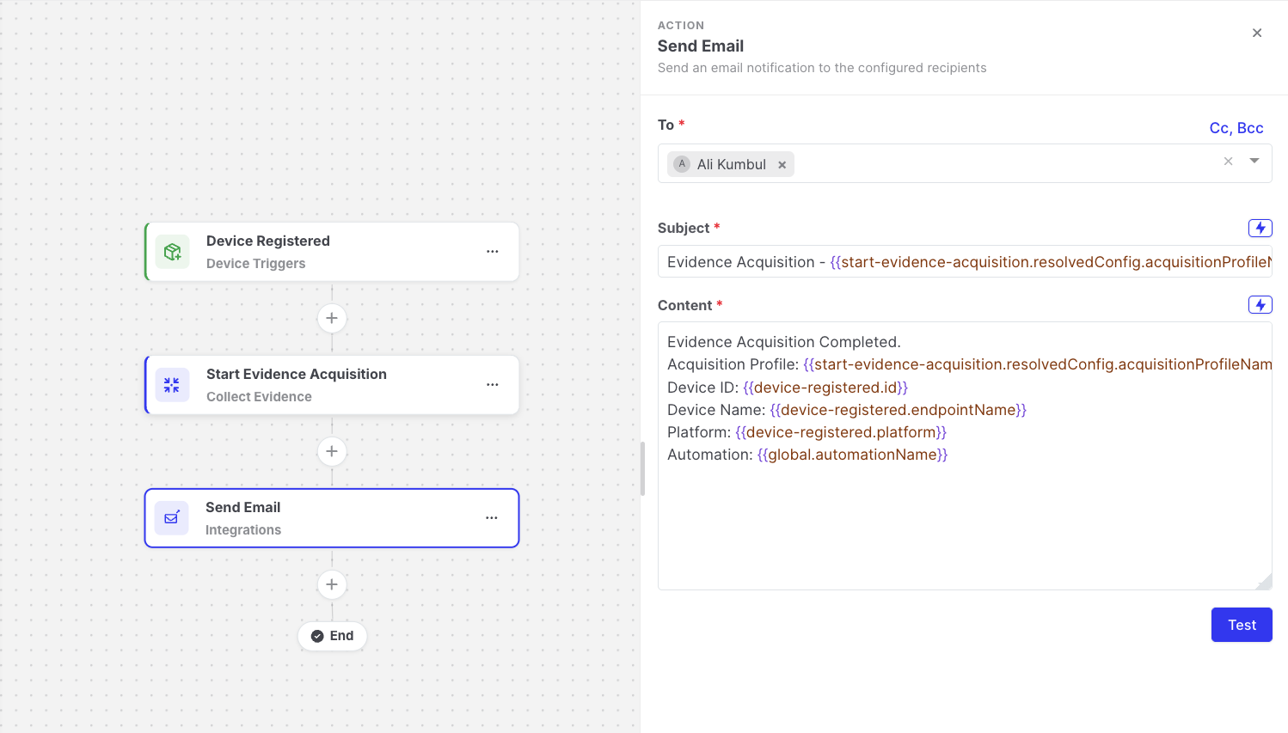
Task: Click the {{device-registered.platform}} variable text
Action: click(x=841, y=432)
